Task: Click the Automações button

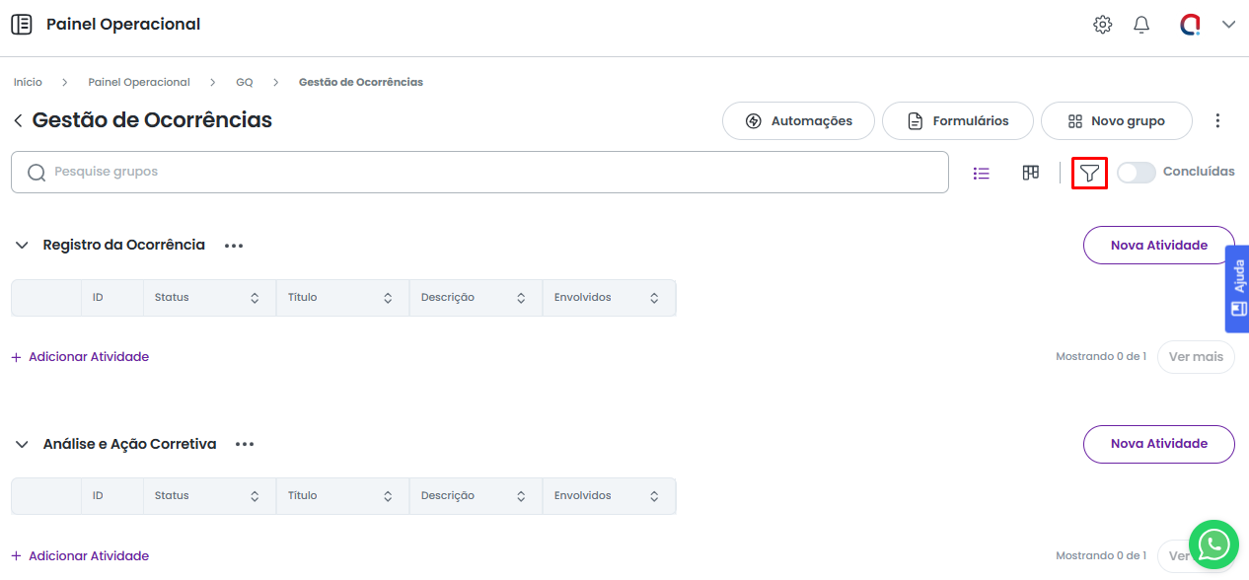Action: pyautogui.click(x=798, y=121)
